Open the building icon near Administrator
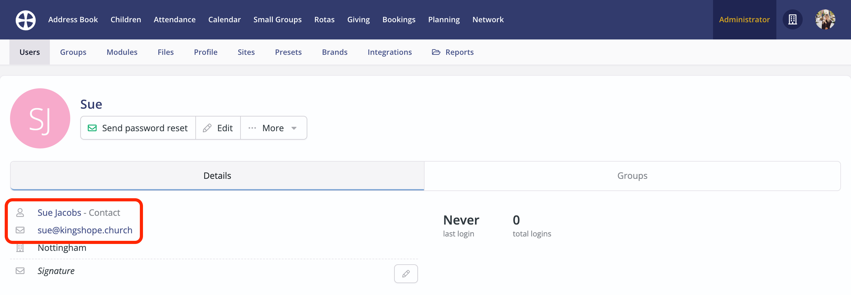The width and height of the screenshot is (851, 295). [x=793, y=19]
